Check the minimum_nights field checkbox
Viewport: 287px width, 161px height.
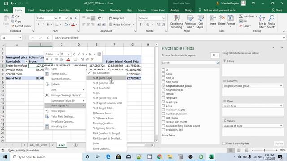[163, 110]
